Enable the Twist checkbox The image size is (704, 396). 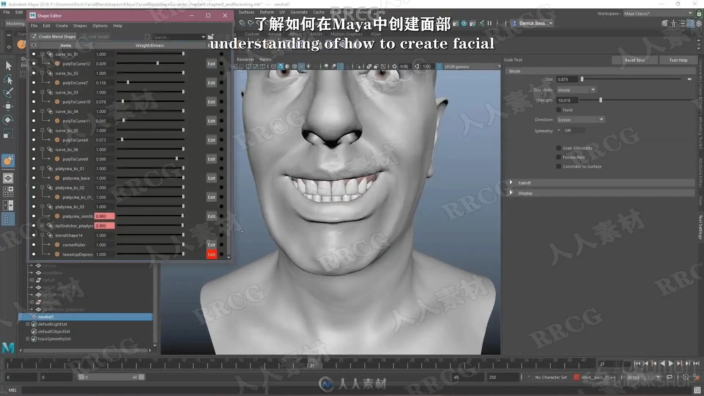point(558,110)
